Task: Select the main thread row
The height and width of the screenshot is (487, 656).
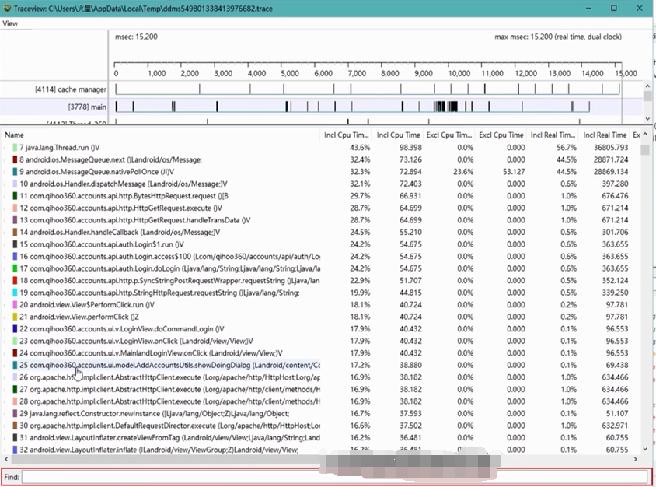Action: coord(87,107)
